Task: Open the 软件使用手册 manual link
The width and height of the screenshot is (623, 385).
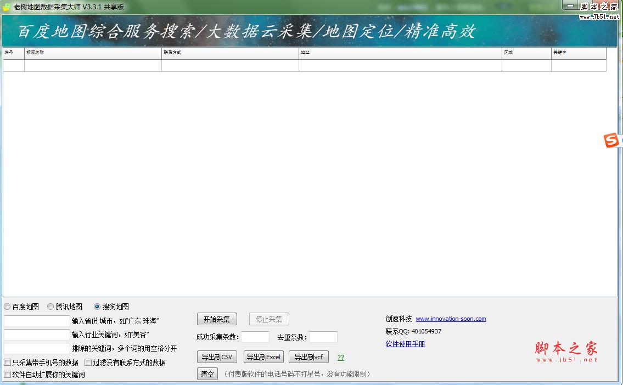Action: pos(405,344)
